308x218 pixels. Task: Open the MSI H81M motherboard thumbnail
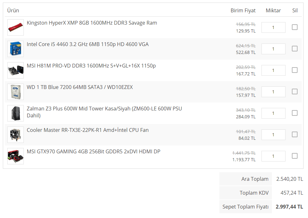(16, 70)
